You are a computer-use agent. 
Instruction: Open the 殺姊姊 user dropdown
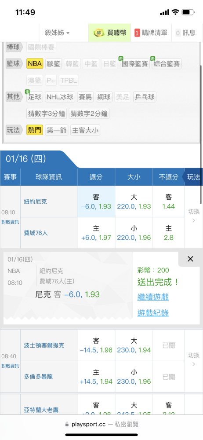pyautogui.click(x=57, y=33)
